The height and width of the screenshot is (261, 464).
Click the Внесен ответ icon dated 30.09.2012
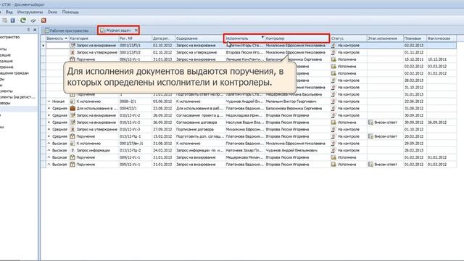click(x=370, y=123)
